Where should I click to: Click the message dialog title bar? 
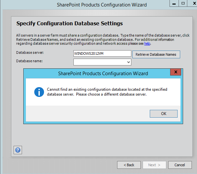click(x=103, y=74)
